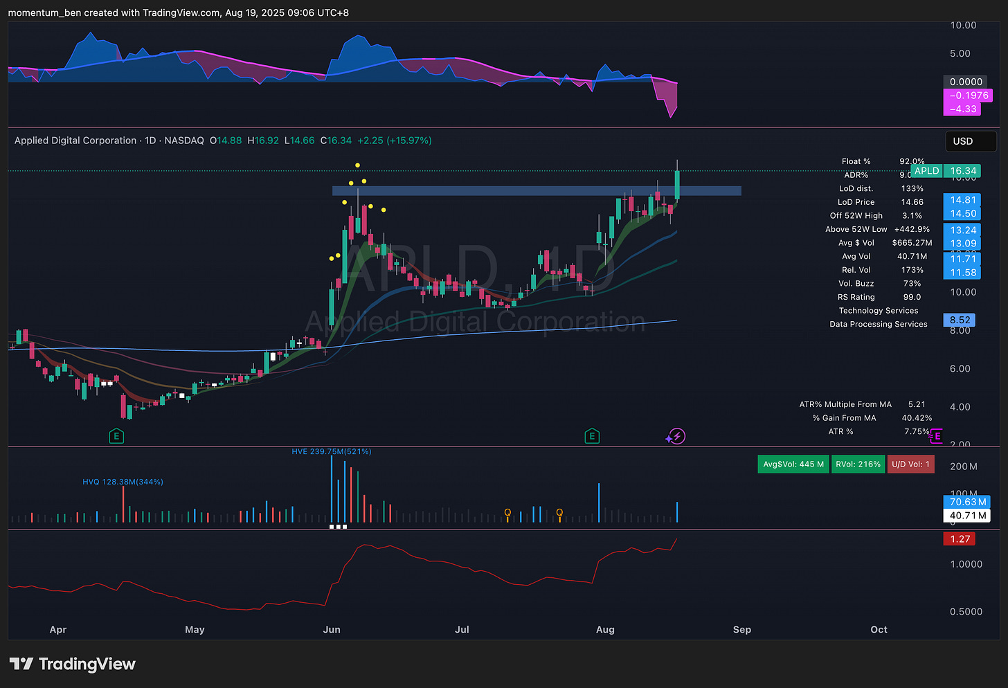This screenshot has width=1008, height=688.
Task: Click the +2.25 (+15.97%) change value
Action: (395, 141)
